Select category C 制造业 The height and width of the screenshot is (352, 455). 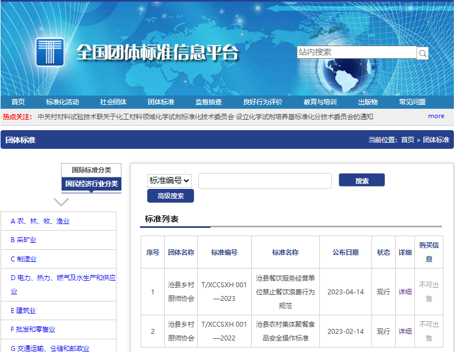(x=24, y=259)
